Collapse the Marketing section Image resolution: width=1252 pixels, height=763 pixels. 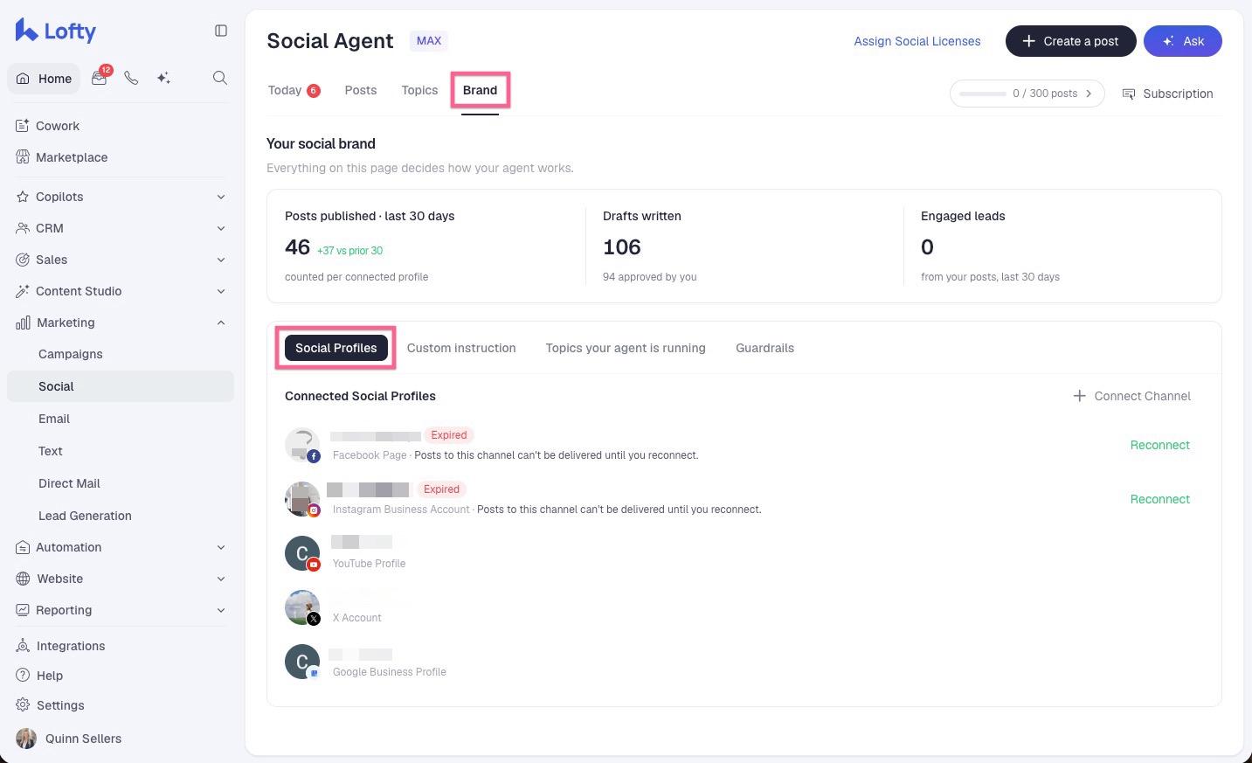point(121,323)
